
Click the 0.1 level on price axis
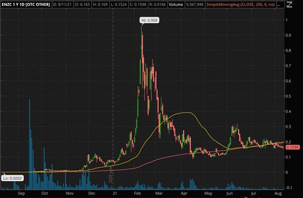coord(288,157)
